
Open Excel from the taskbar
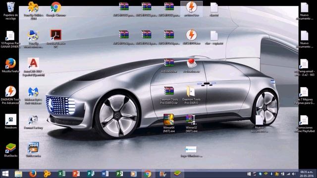pyautogui.click(x=61, y=174)
